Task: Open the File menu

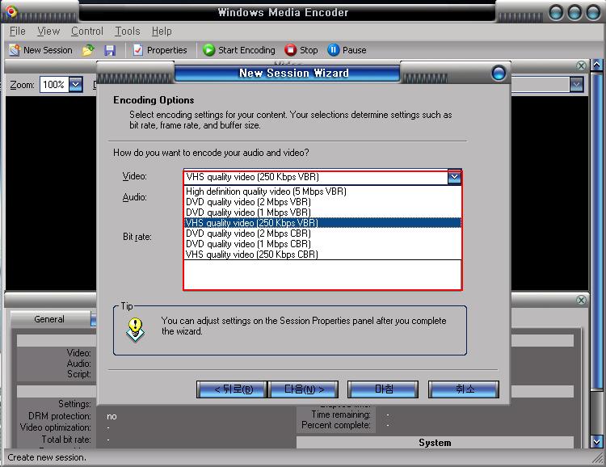Action: pyautogui.click(x=18, y=31)
